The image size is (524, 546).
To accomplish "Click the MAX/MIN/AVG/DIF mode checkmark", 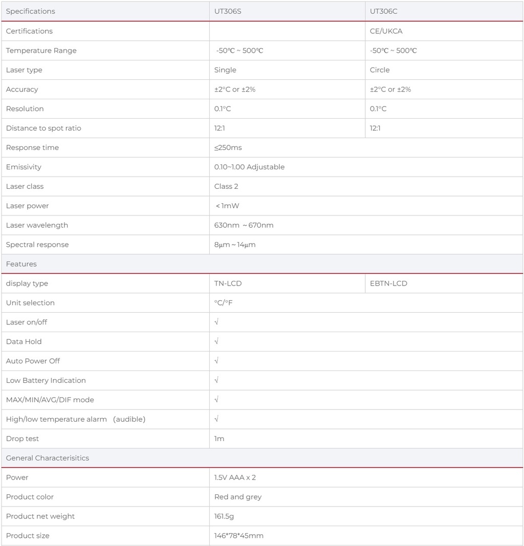I will (216, 400).
